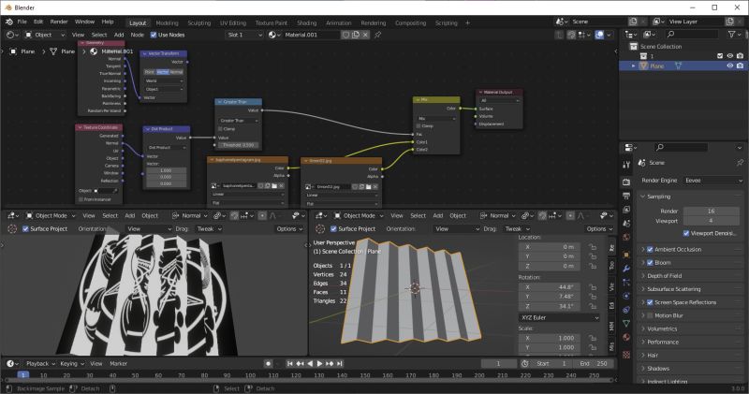Open the Marker menu in the timeline
The image size is (749, 394).
[119, 364]
